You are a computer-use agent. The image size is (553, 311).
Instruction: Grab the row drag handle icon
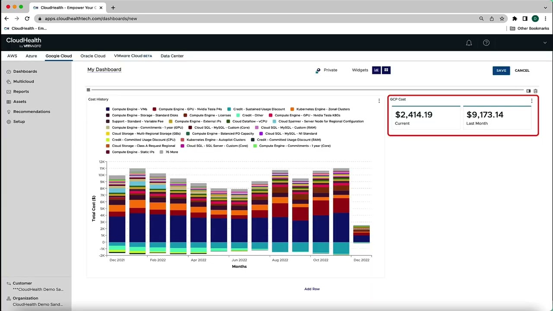pos(88,90)
